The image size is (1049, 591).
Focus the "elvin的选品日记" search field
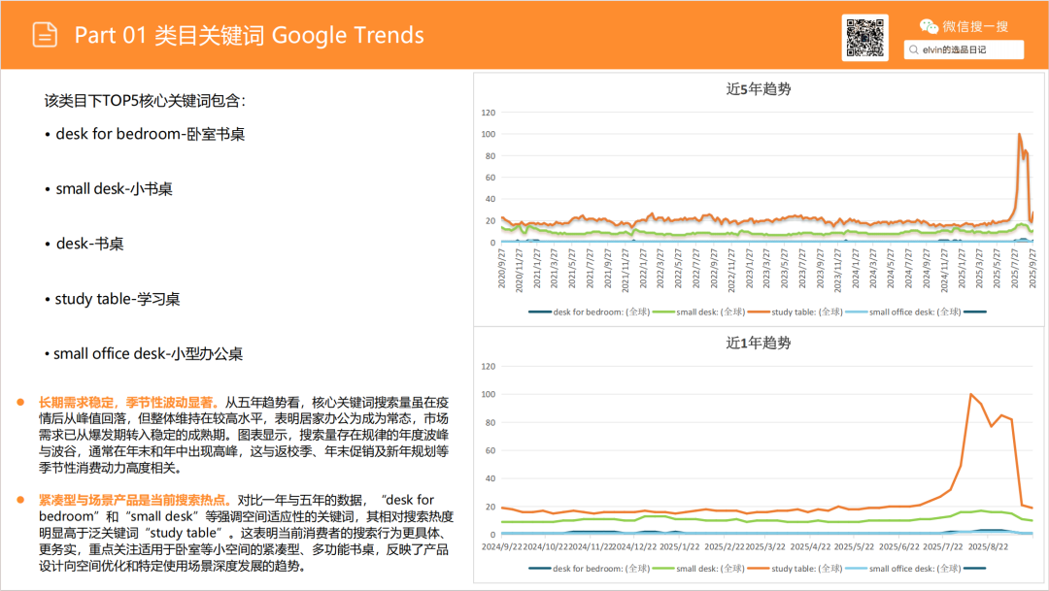point(966,49)
